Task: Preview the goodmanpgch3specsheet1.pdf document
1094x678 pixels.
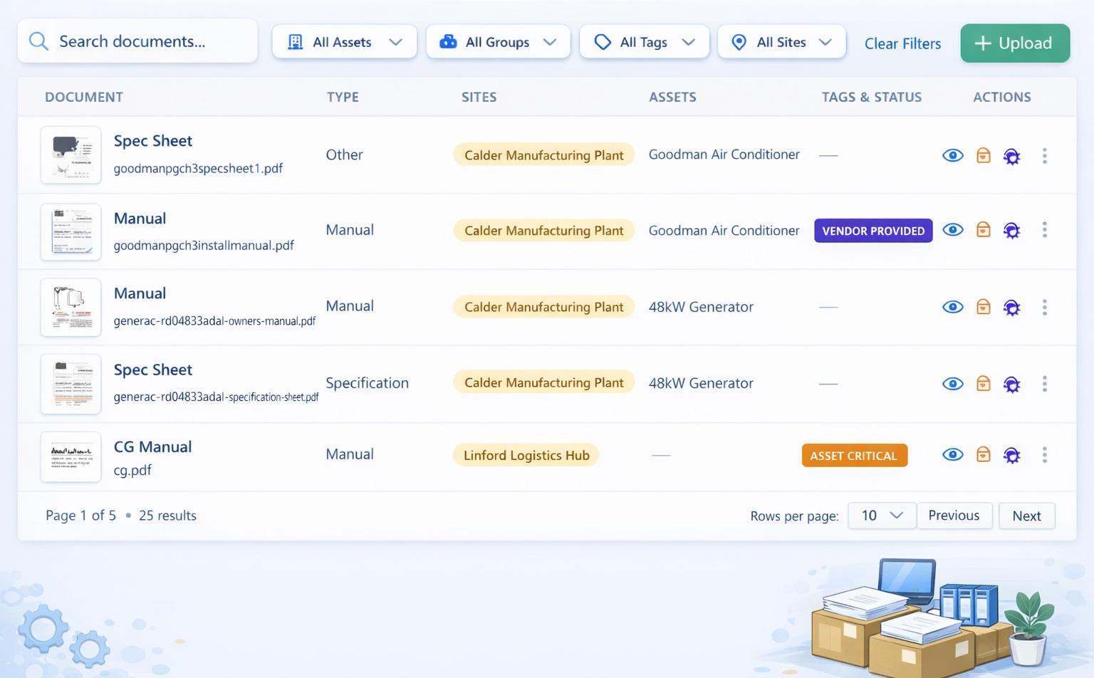Action: pos(952,155)
